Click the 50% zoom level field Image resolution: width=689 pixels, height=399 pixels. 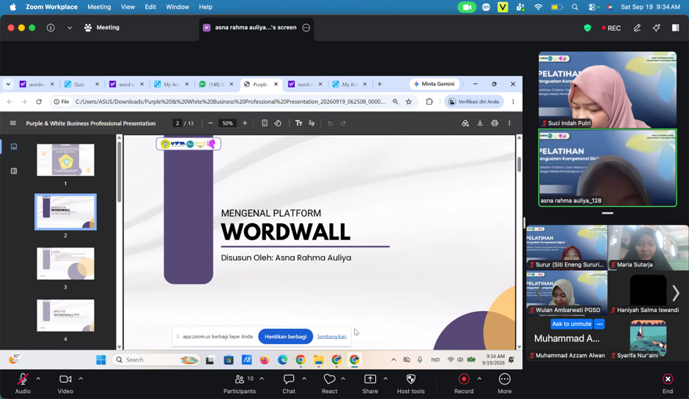point(228,123)
